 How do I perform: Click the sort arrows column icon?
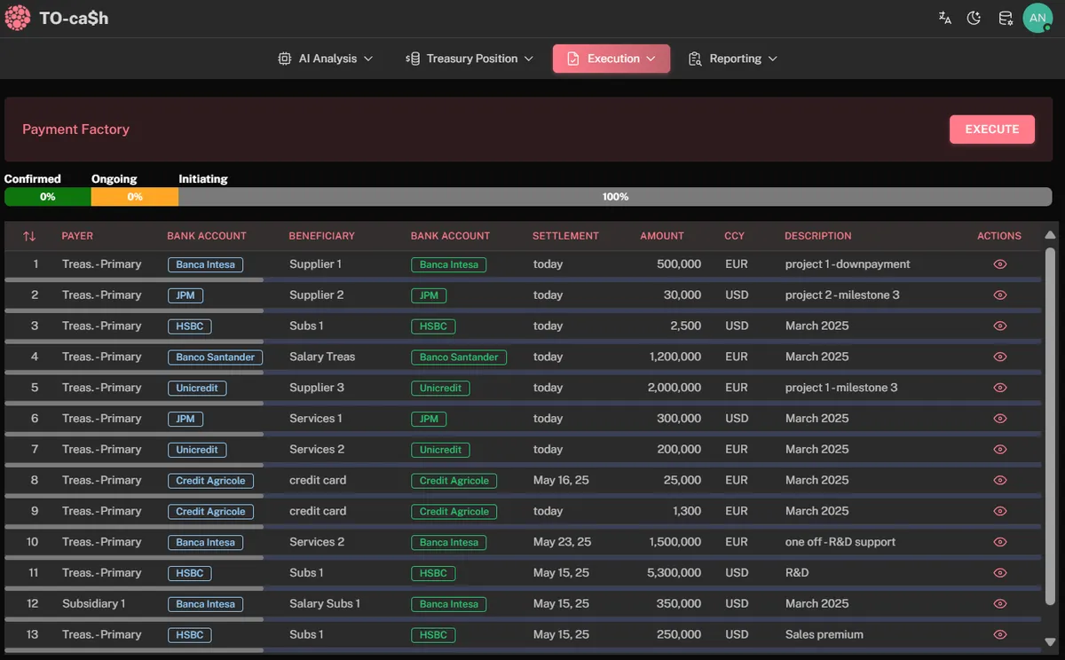click(x=29, y=236)
